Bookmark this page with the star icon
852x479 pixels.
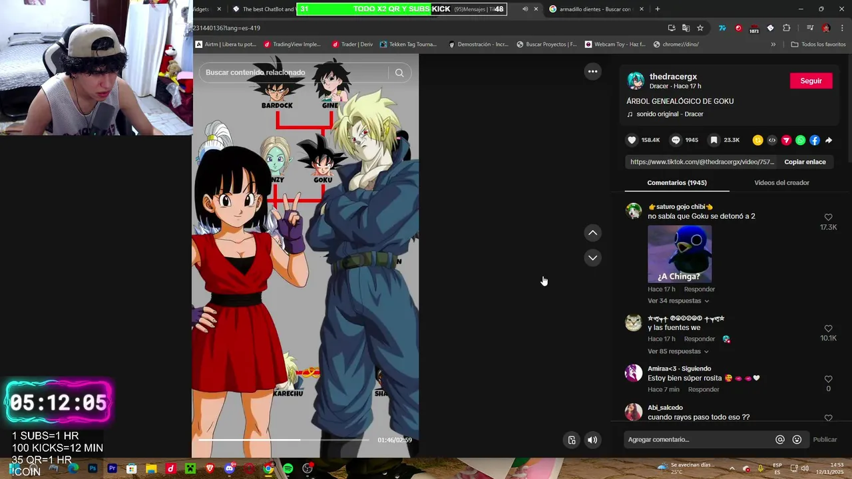click(x=700, y=28)
